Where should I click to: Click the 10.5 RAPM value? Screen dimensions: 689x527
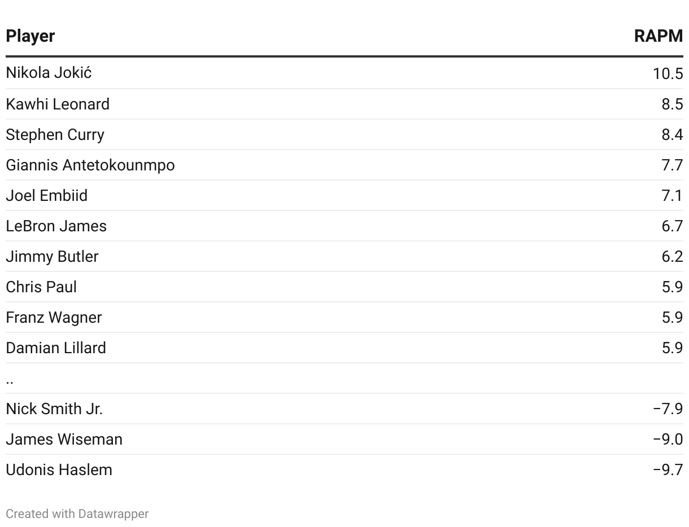click(668, 74)
